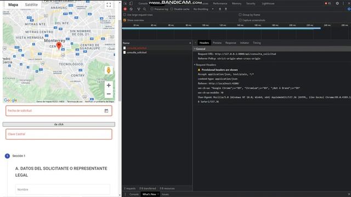Click the Sección 1 step number icon

[x=7, y=156]
